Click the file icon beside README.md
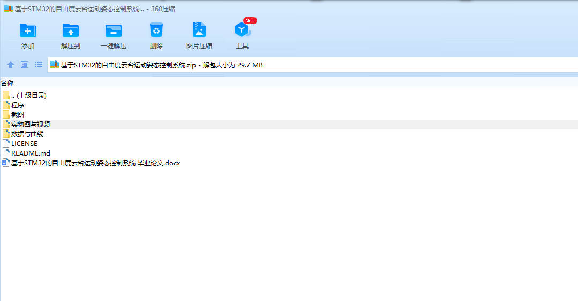The height and width of the screenshot is (301, 578). (x=6, y=153)
